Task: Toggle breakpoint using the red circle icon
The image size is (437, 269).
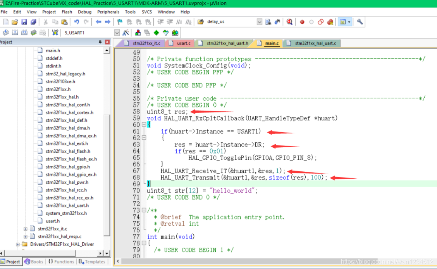Action: click(x=302, y=22)
